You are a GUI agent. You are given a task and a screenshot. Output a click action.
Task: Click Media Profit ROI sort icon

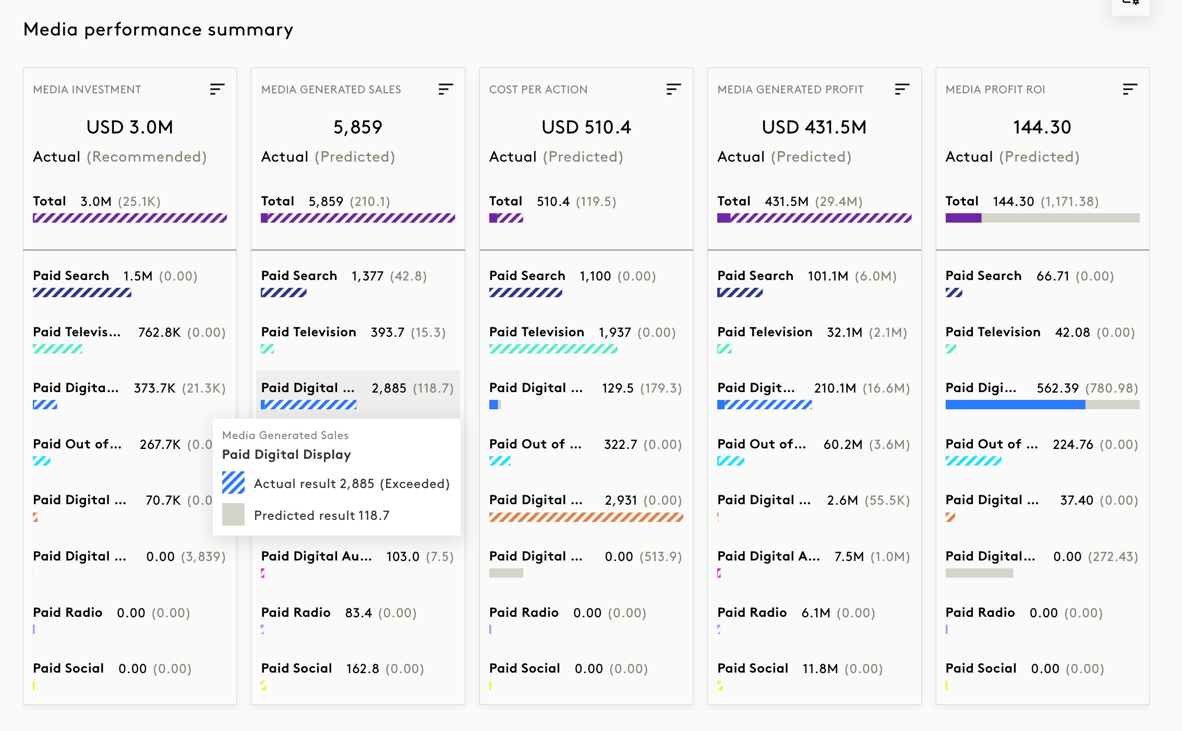coord(1130,89)
